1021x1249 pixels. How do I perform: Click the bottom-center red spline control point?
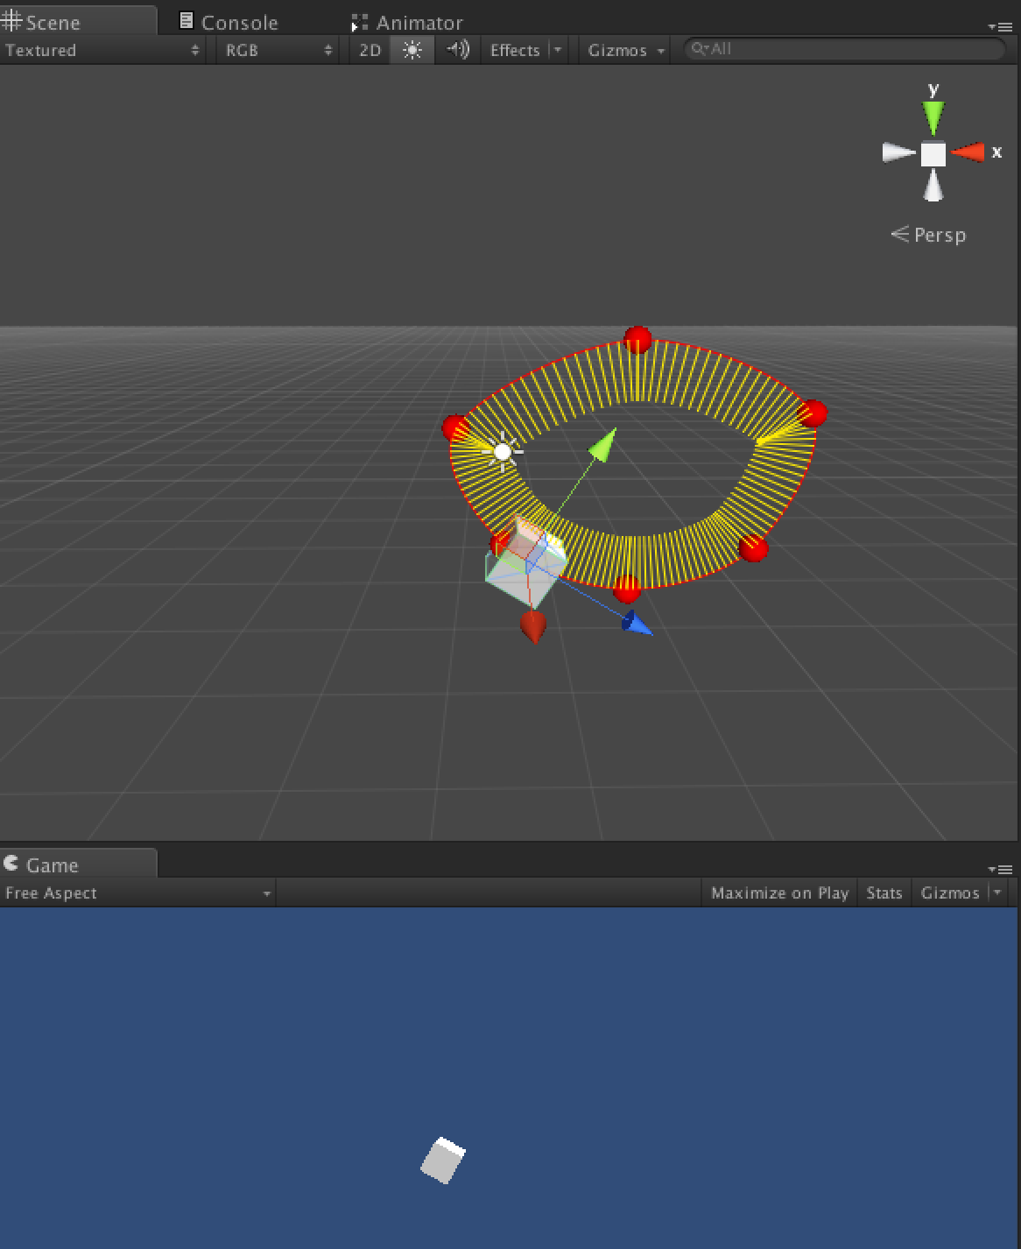pos(627,590)
